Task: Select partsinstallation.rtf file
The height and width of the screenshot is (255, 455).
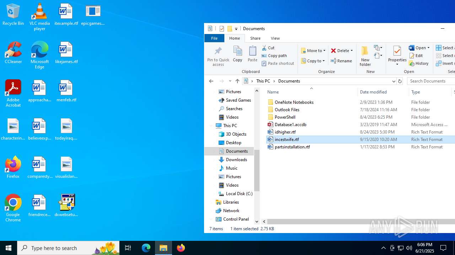Action: pyautogui.click(x=292, y=147)
